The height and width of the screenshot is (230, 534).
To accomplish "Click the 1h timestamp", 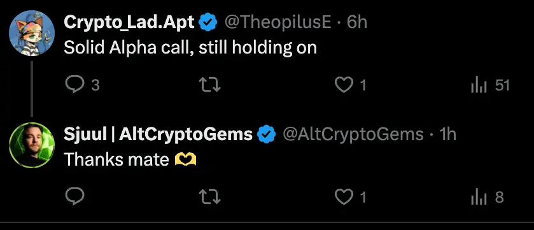I will pos(447,134).
